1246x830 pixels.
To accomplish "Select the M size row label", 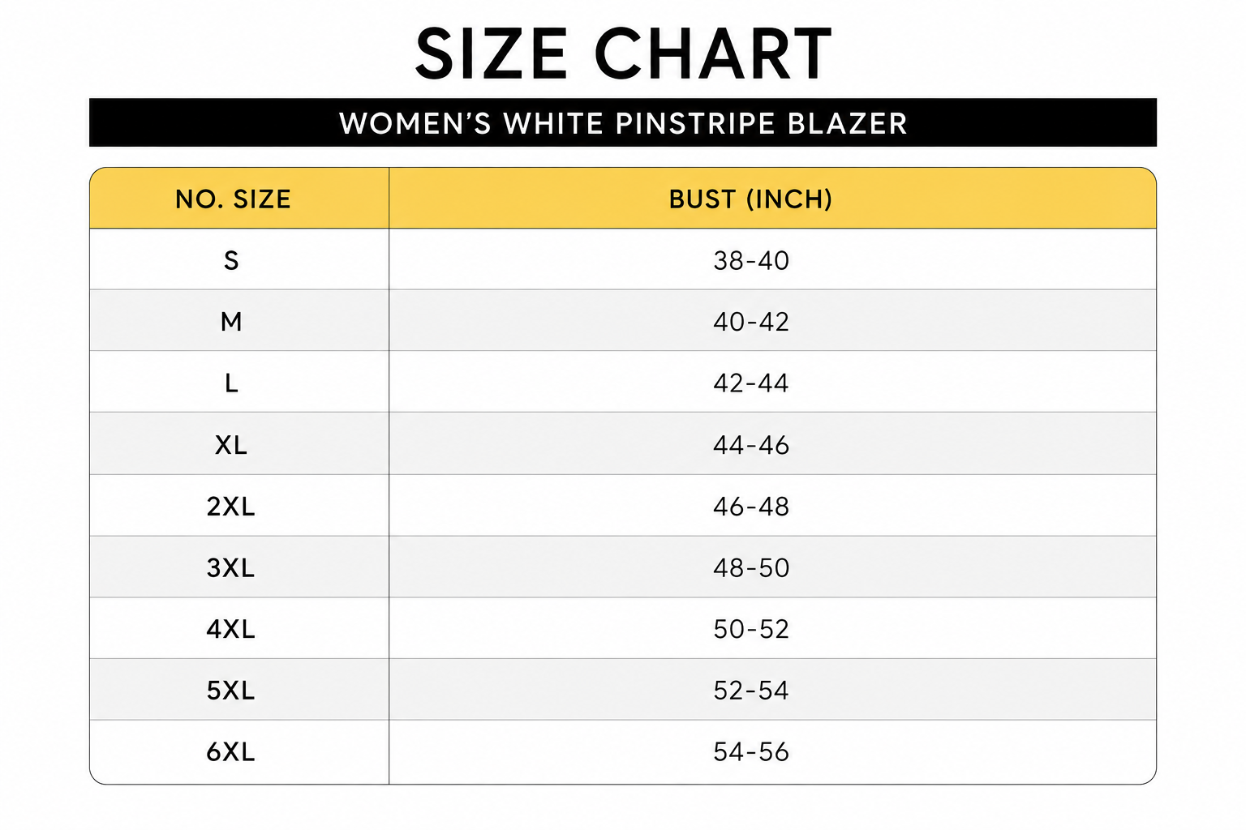I will (x=231, y=322).
